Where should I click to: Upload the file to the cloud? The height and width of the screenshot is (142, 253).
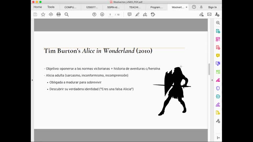tap(51, 14)
